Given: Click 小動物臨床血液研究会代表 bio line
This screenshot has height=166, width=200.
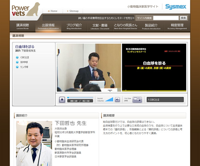Looking at the screenshot, I should (x=69, y=141).
